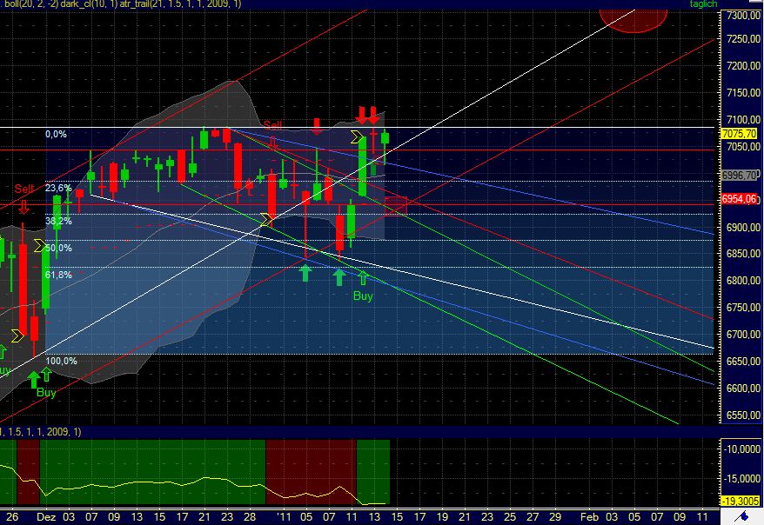Screen dimensions: 764x525
Task: Select the yellow chevron marker below the Dec 28 candles
Action: coord(265,220)
